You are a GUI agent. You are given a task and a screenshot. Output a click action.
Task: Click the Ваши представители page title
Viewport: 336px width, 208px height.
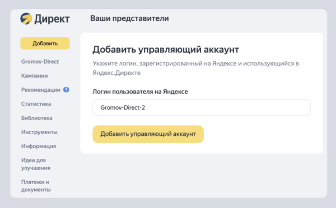(x=129, y=18)
